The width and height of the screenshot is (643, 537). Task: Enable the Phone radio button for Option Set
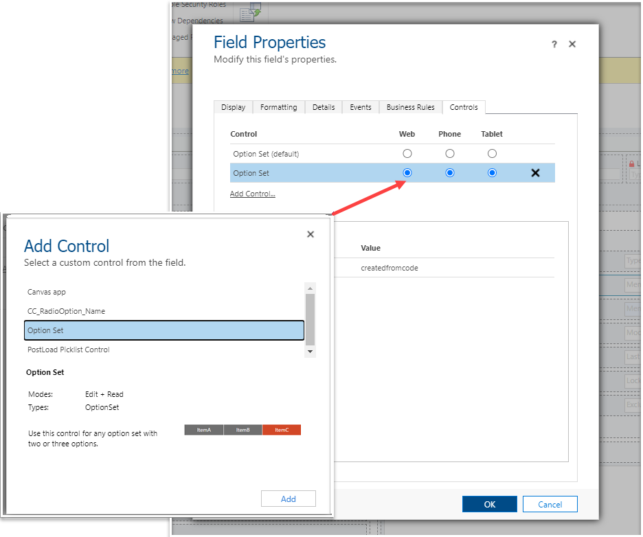tap(449, 172)
